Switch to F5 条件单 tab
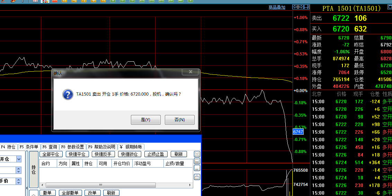Image resolution: width=392 pixels, height=196 pixels. [29, 147]
